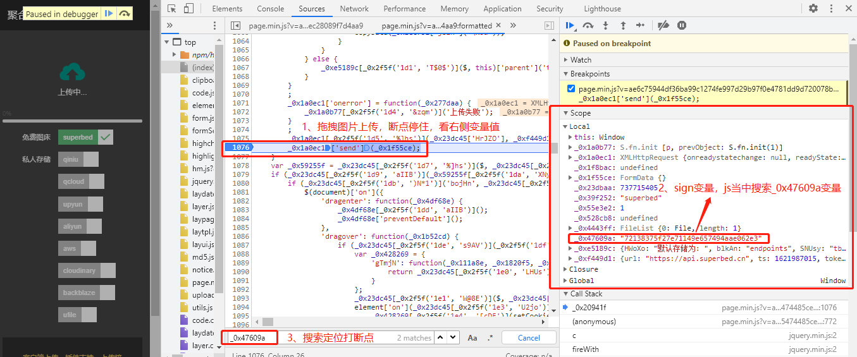Toggle the aliyun storage option
Image resolution: width=857 pixels, height=357 pixels.
pyautogui.click(x=80, y=226)
